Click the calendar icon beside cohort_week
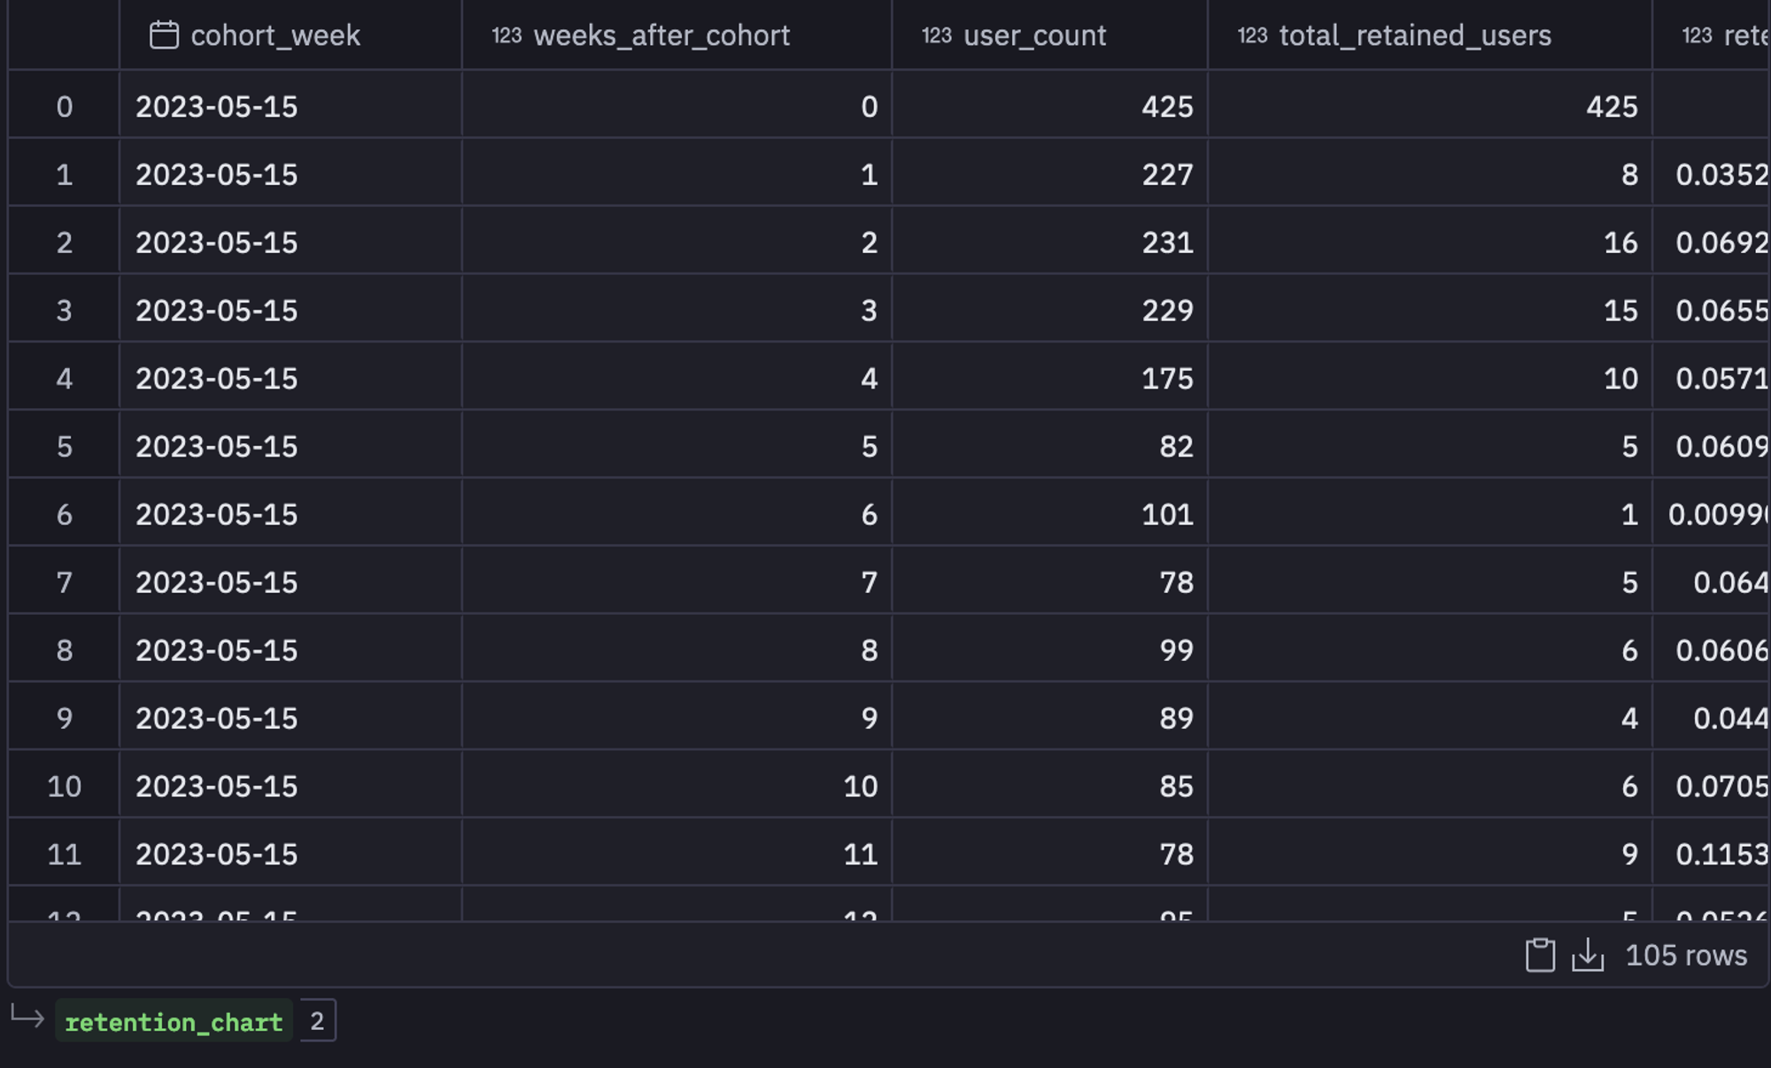Image resolution: width=1771 pixels, height=1068 pixels. [x=164, y=35]
